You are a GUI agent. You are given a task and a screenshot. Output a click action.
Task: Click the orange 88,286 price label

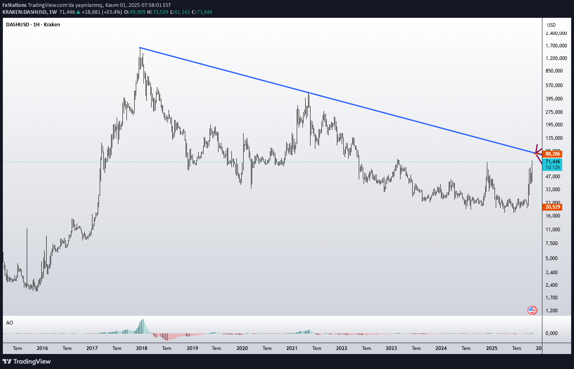(x=553, y=154)
